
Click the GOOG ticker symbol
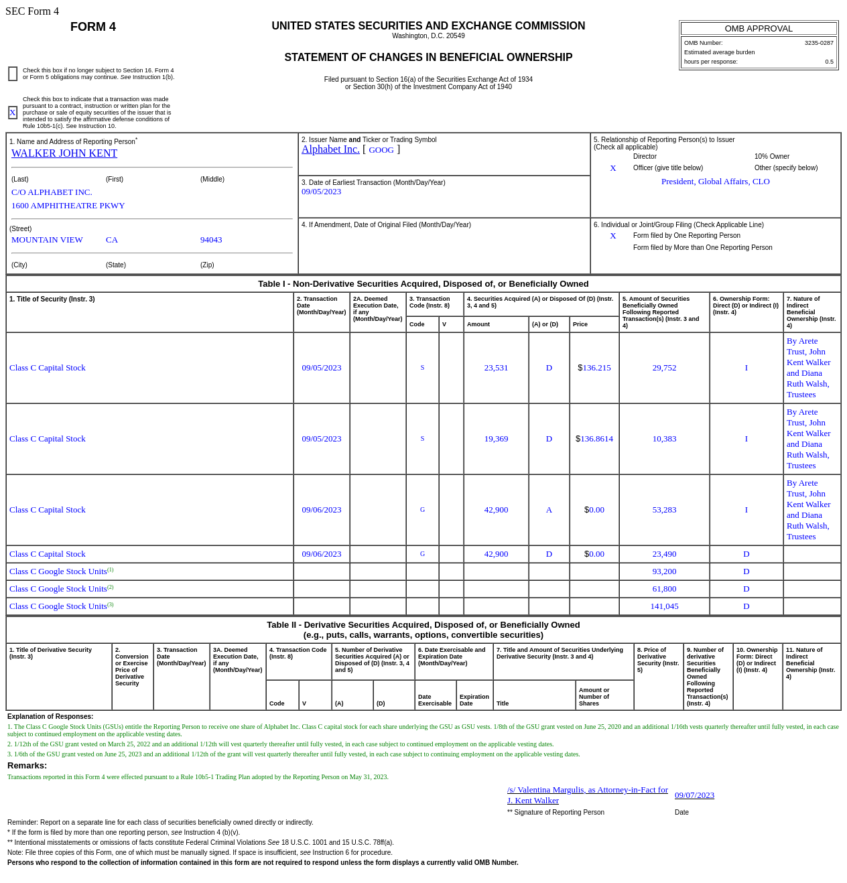(x=381, y=150)
